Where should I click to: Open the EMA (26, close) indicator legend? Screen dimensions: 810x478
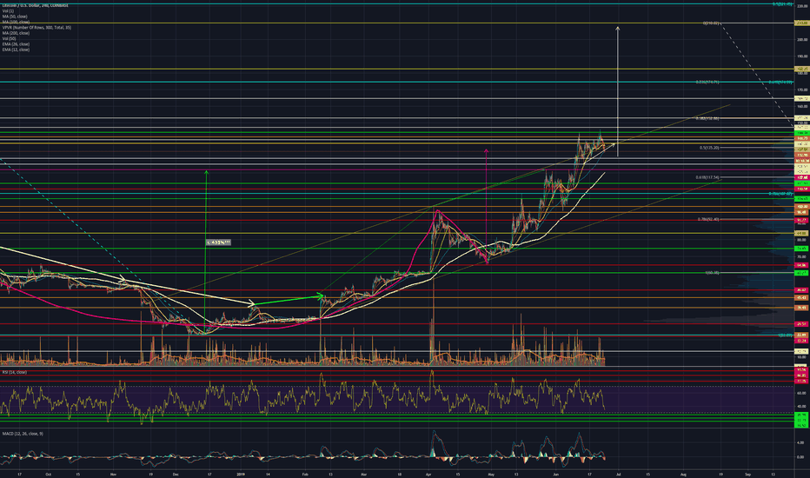click(16, 44)
